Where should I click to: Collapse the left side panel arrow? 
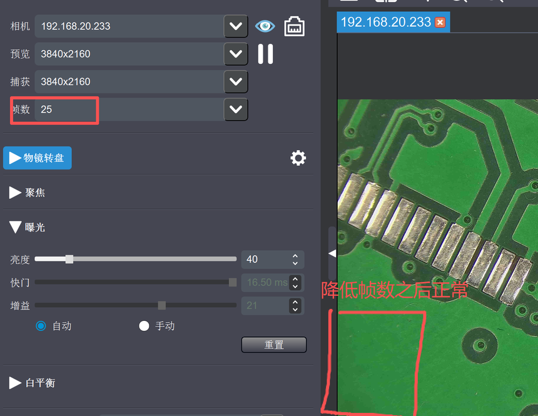click(332, 253)
